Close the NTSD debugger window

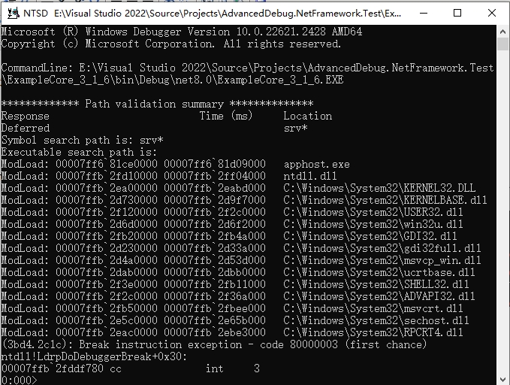point(492,13)
